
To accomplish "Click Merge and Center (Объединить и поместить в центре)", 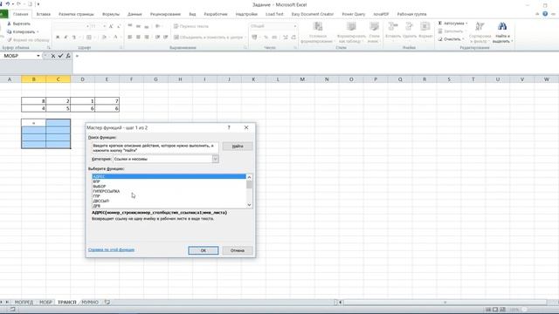I will click(x=208, y=37).
